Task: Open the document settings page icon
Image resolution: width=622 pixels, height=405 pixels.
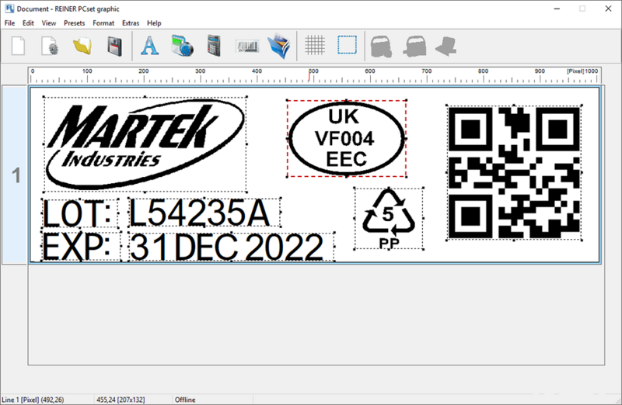Action: tap(50, 46)
